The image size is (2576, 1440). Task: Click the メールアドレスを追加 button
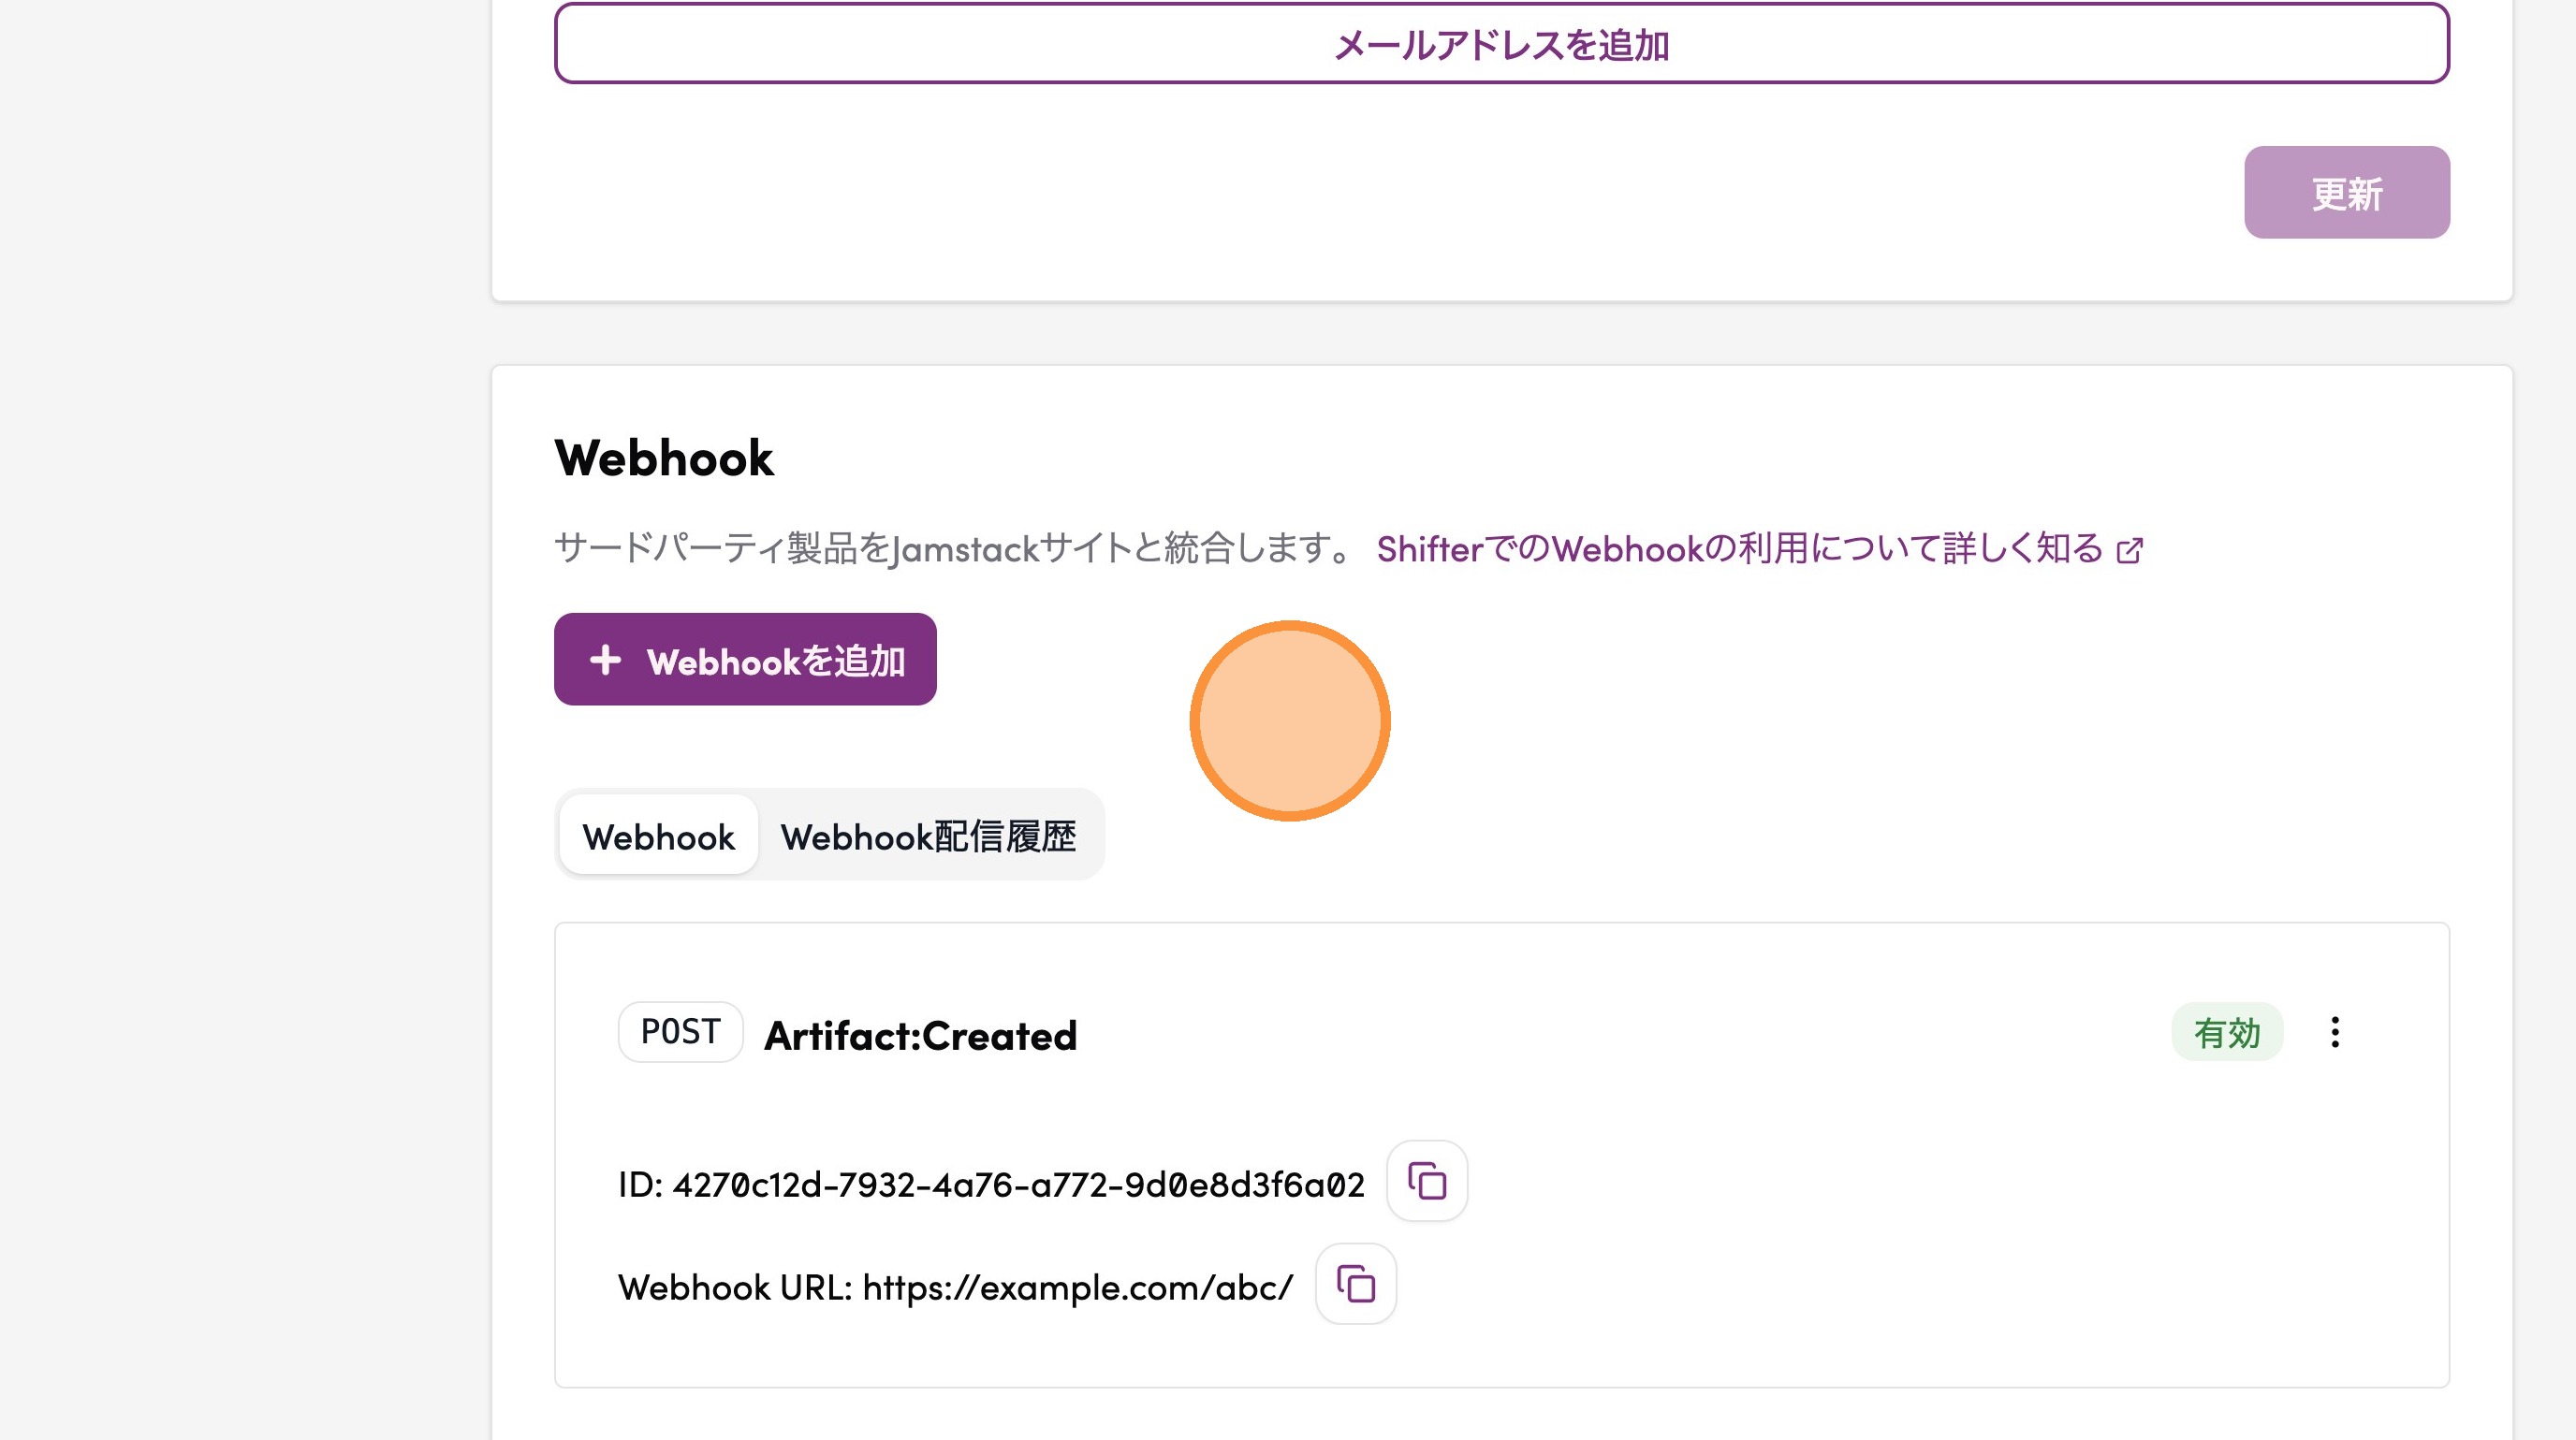1501,44
